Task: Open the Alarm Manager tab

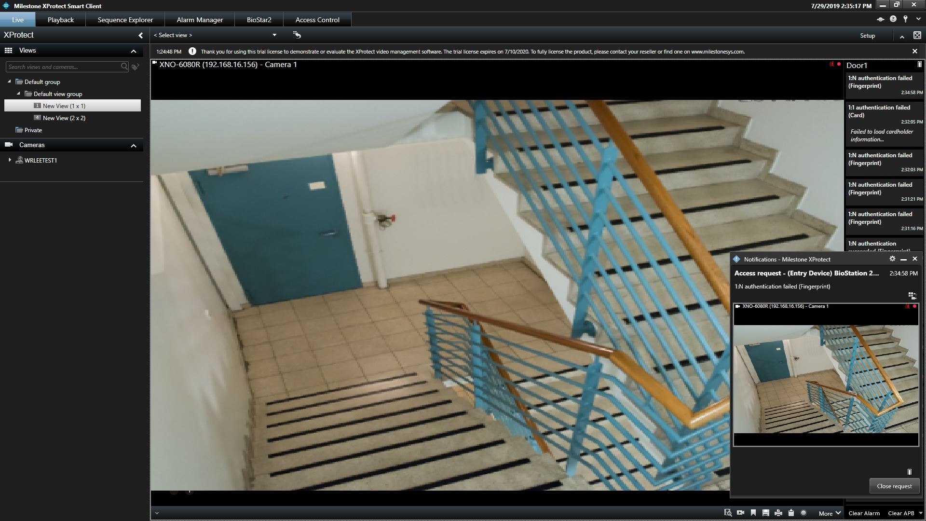Action: click(x=200, y=20)
